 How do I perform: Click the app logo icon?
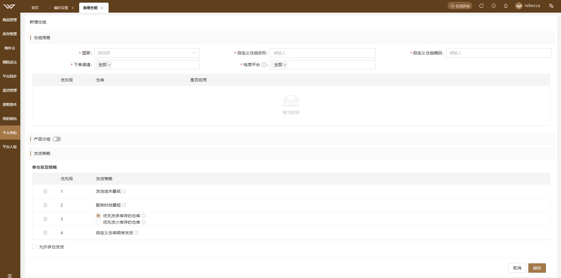click(9, 6)
